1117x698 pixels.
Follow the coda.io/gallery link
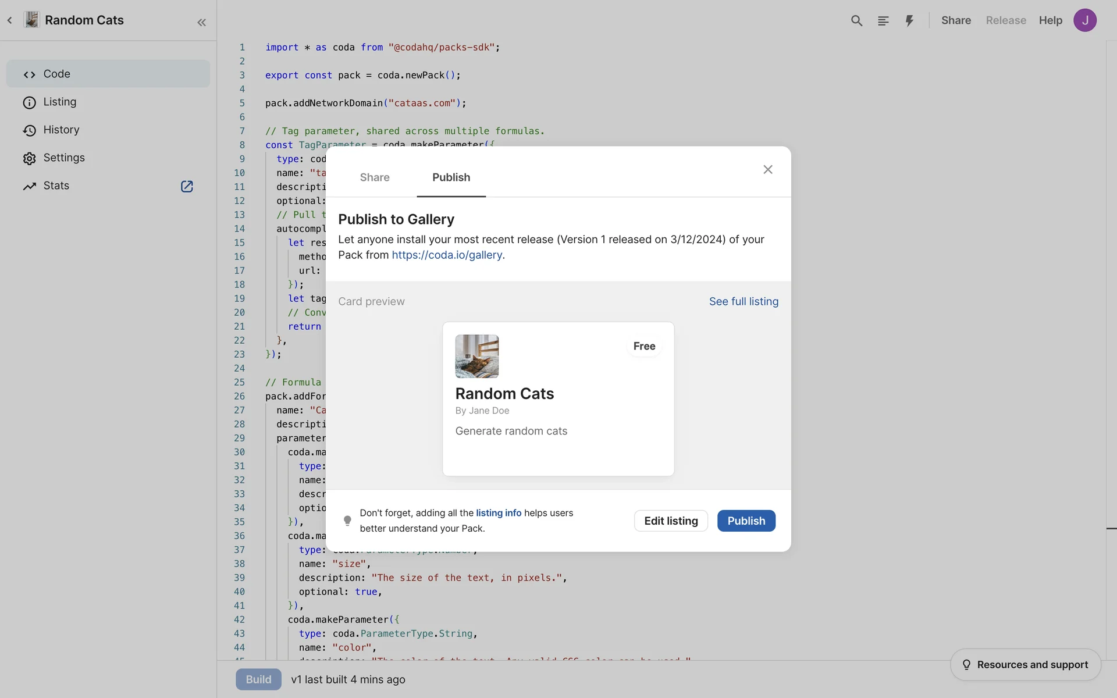(x=447, y=255)
